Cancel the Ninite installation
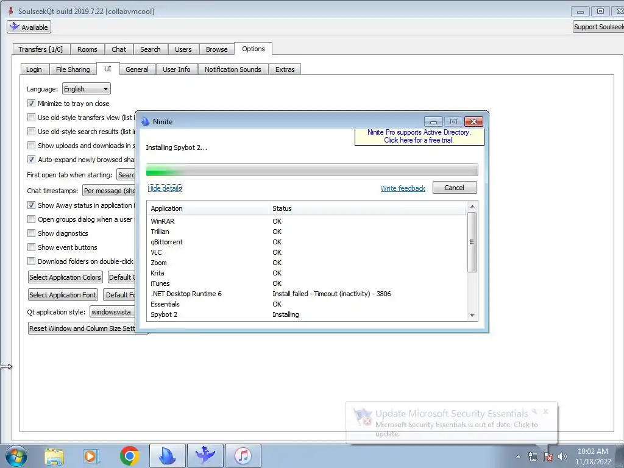This screenshot has height=468, width=624. point(455,188)
